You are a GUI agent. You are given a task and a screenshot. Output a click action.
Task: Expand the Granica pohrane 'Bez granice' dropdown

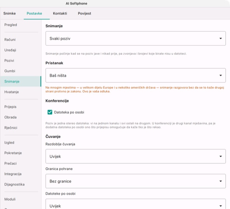135,181
